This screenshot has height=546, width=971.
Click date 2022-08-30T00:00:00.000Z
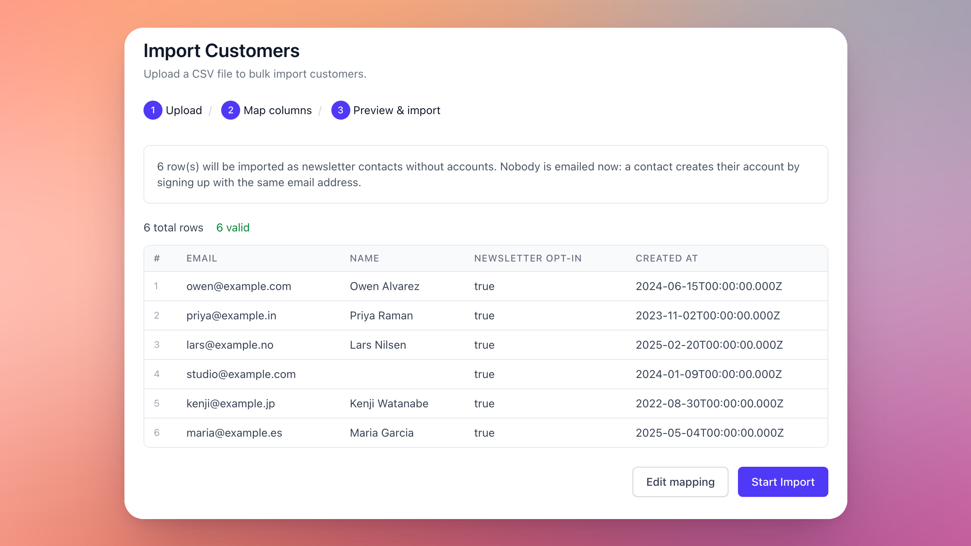point(709,403)
